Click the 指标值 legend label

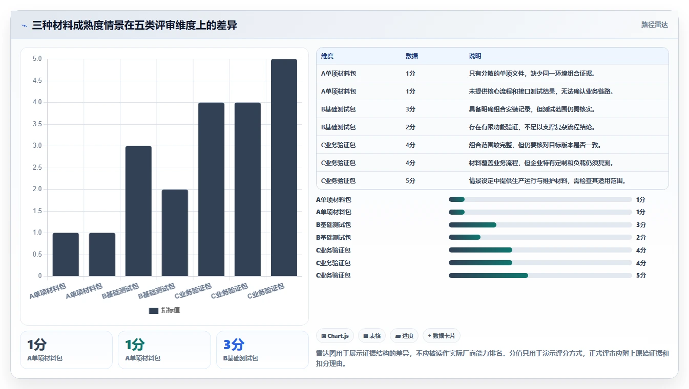coord(171,310)
